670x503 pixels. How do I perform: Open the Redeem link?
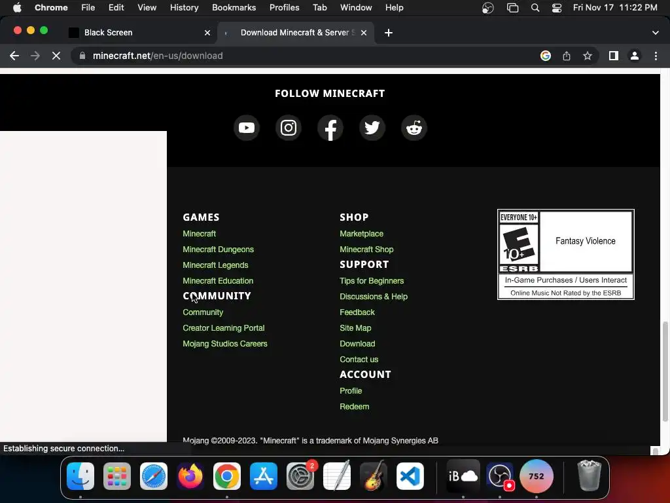click(354, 407)
